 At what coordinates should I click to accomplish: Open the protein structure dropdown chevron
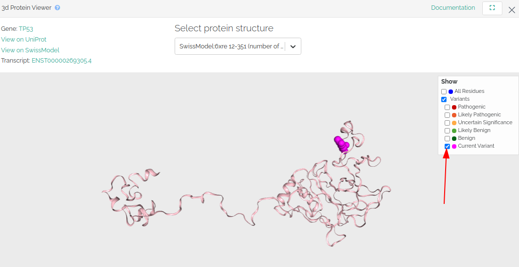point(293,46)
